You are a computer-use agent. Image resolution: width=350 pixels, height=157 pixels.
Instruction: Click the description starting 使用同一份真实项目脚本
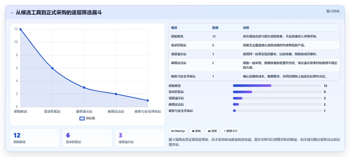click(x=280, y=54)
